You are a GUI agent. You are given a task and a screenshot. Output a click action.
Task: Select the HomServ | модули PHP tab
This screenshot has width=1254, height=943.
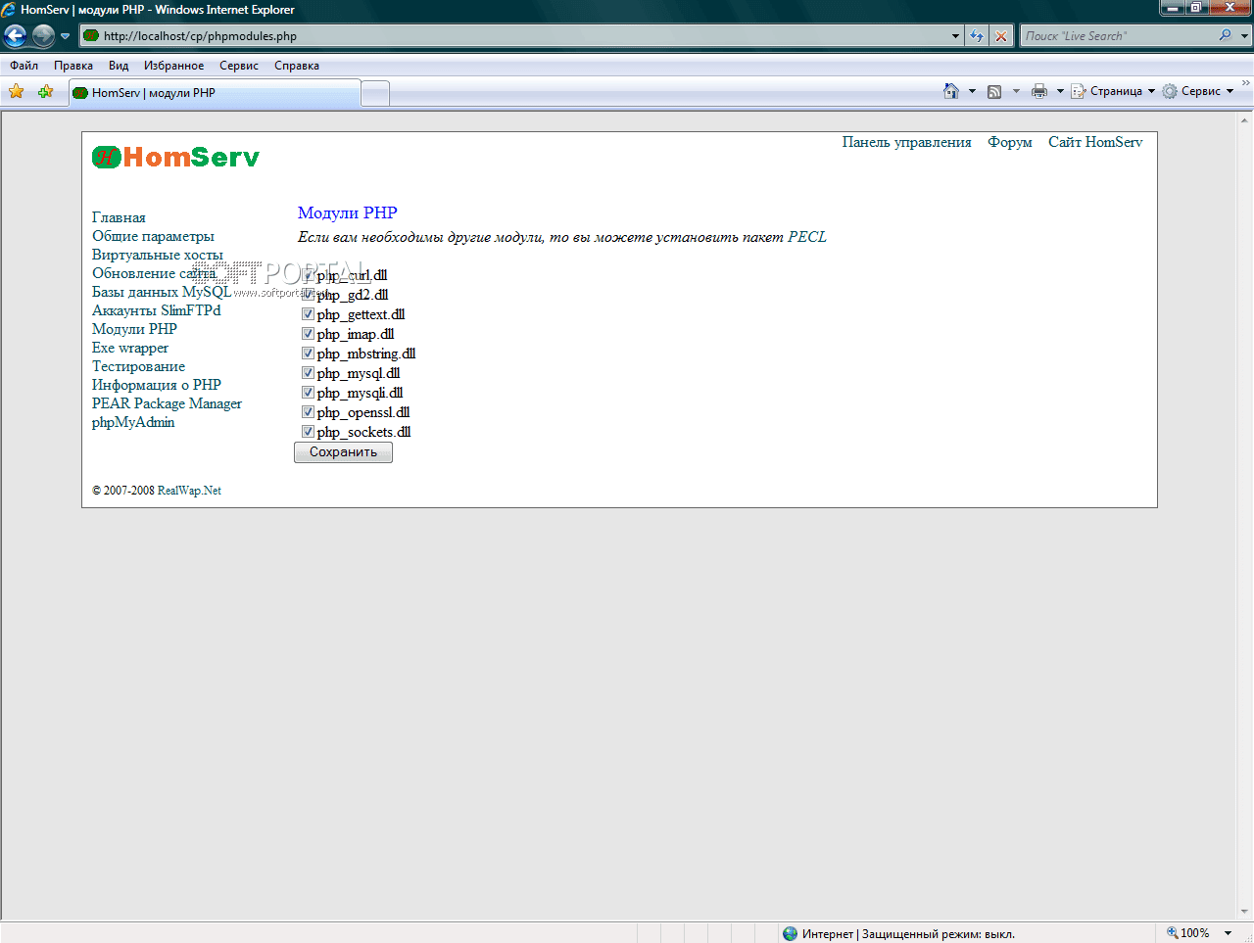(x=215, y=93)
